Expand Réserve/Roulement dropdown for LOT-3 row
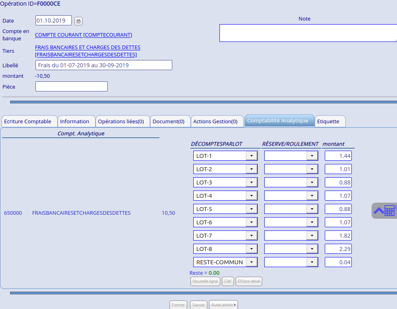The image size is (397, 309). (312, 182)
